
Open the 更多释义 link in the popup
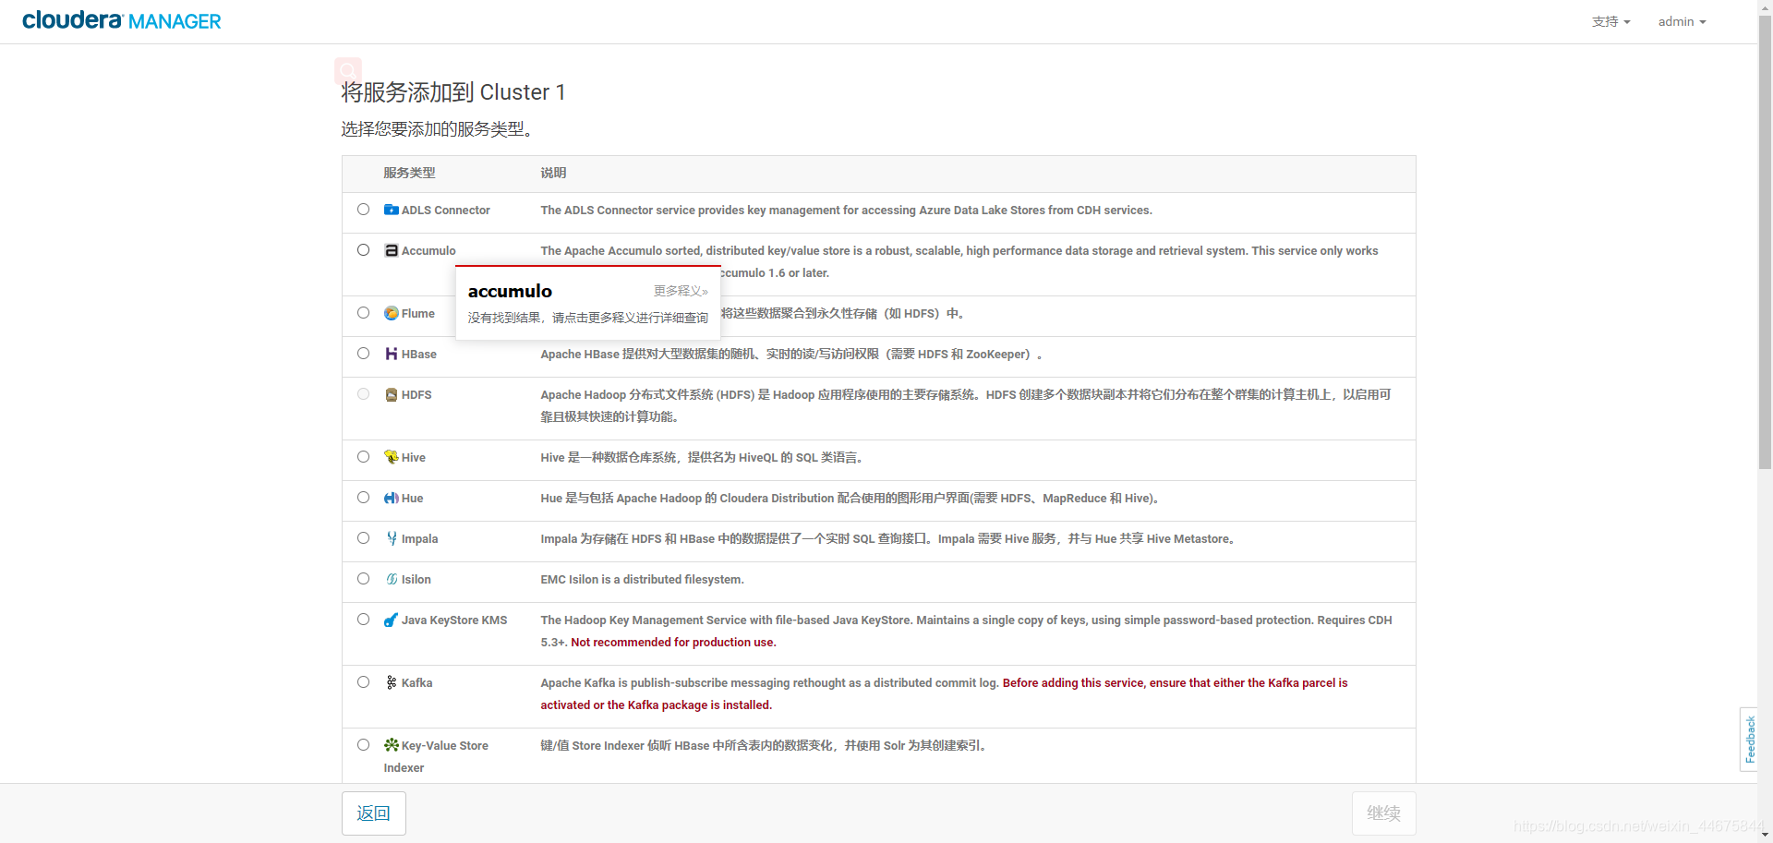[681, 291]
